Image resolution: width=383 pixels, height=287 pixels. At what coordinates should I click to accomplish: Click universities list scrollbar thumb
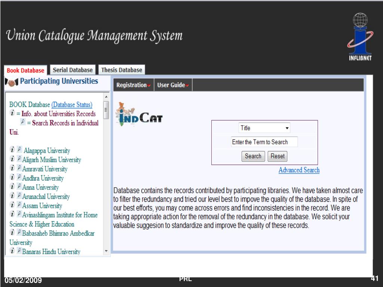pyautogui.click(x=106, y=110)
